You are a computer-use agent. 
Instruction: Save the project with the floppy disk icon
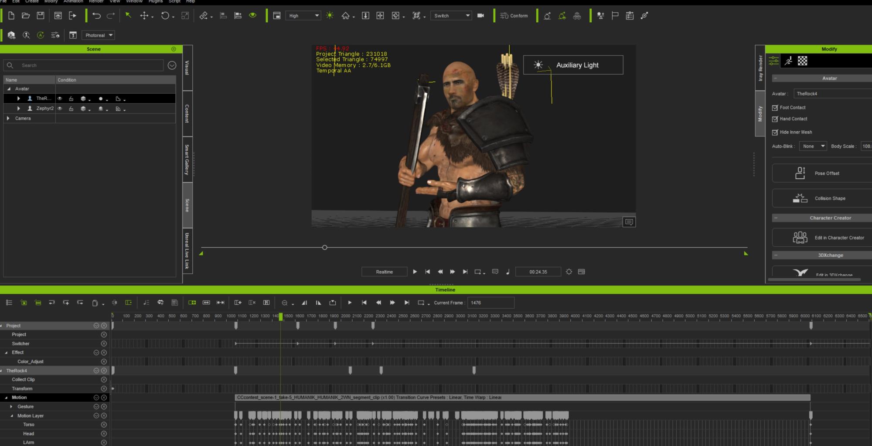(41, 16)
